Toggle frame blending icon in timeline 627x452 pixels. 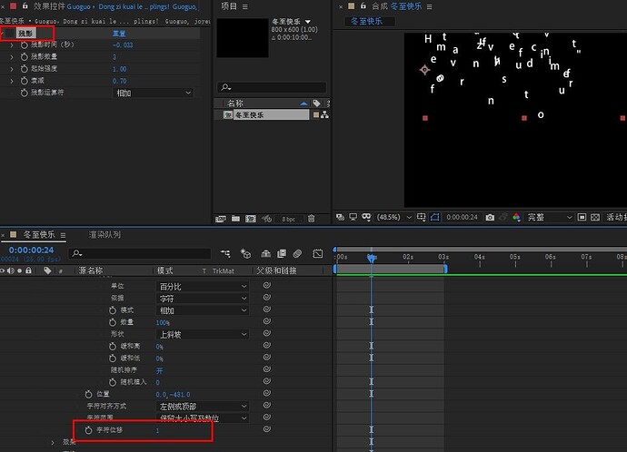(x=282, y=253)
